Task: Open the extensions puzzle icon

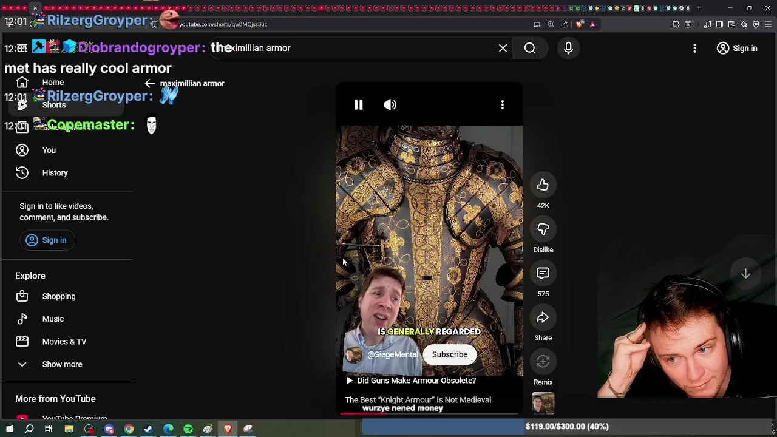Action: coord(676,24)
